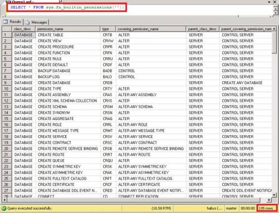Click the 195 rows status indicator

pos(266,209)
